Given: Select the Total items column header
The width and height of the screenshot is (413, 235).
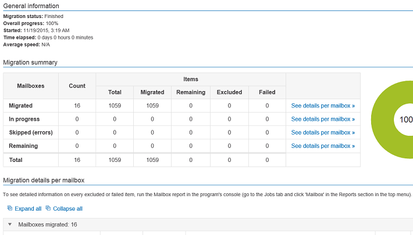Looking at the screenshot, I should point(115,92).
